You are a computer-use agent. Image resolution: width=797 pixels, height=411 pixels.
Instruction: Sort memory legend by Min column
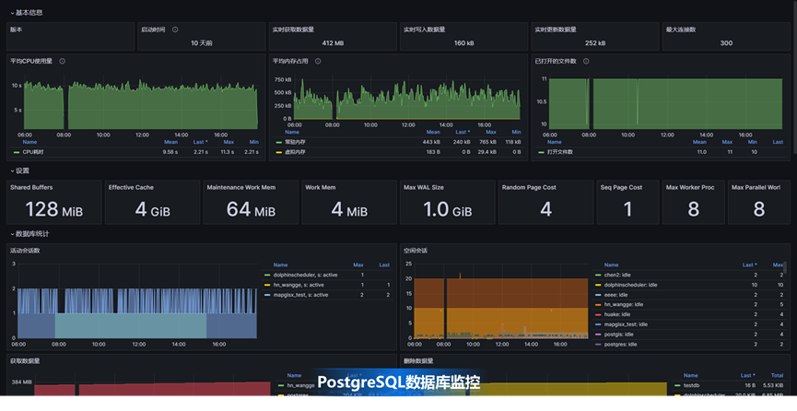click(x=516, y=133)
